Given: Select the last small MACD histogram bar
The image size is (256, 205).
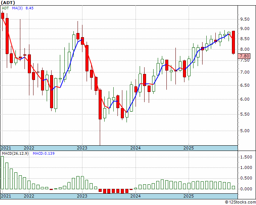Looking at the screenshot, I should pyautogui.click(x=233, y=188).
